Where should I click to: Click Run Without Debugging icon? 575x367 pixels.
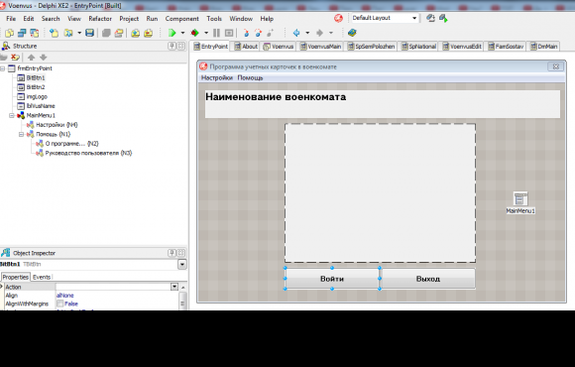(194, 33)
